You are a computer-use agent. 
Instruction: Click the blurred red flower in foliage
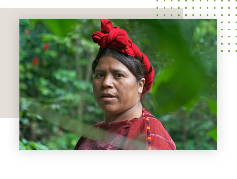click(36, 61)
